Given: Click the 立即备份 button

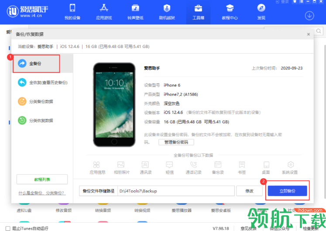Looking at the screenshot, I should 287,191.
